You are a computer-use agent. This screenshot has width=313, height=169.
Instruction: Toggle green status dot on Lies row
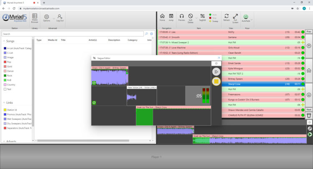click(x=303, y=32)
